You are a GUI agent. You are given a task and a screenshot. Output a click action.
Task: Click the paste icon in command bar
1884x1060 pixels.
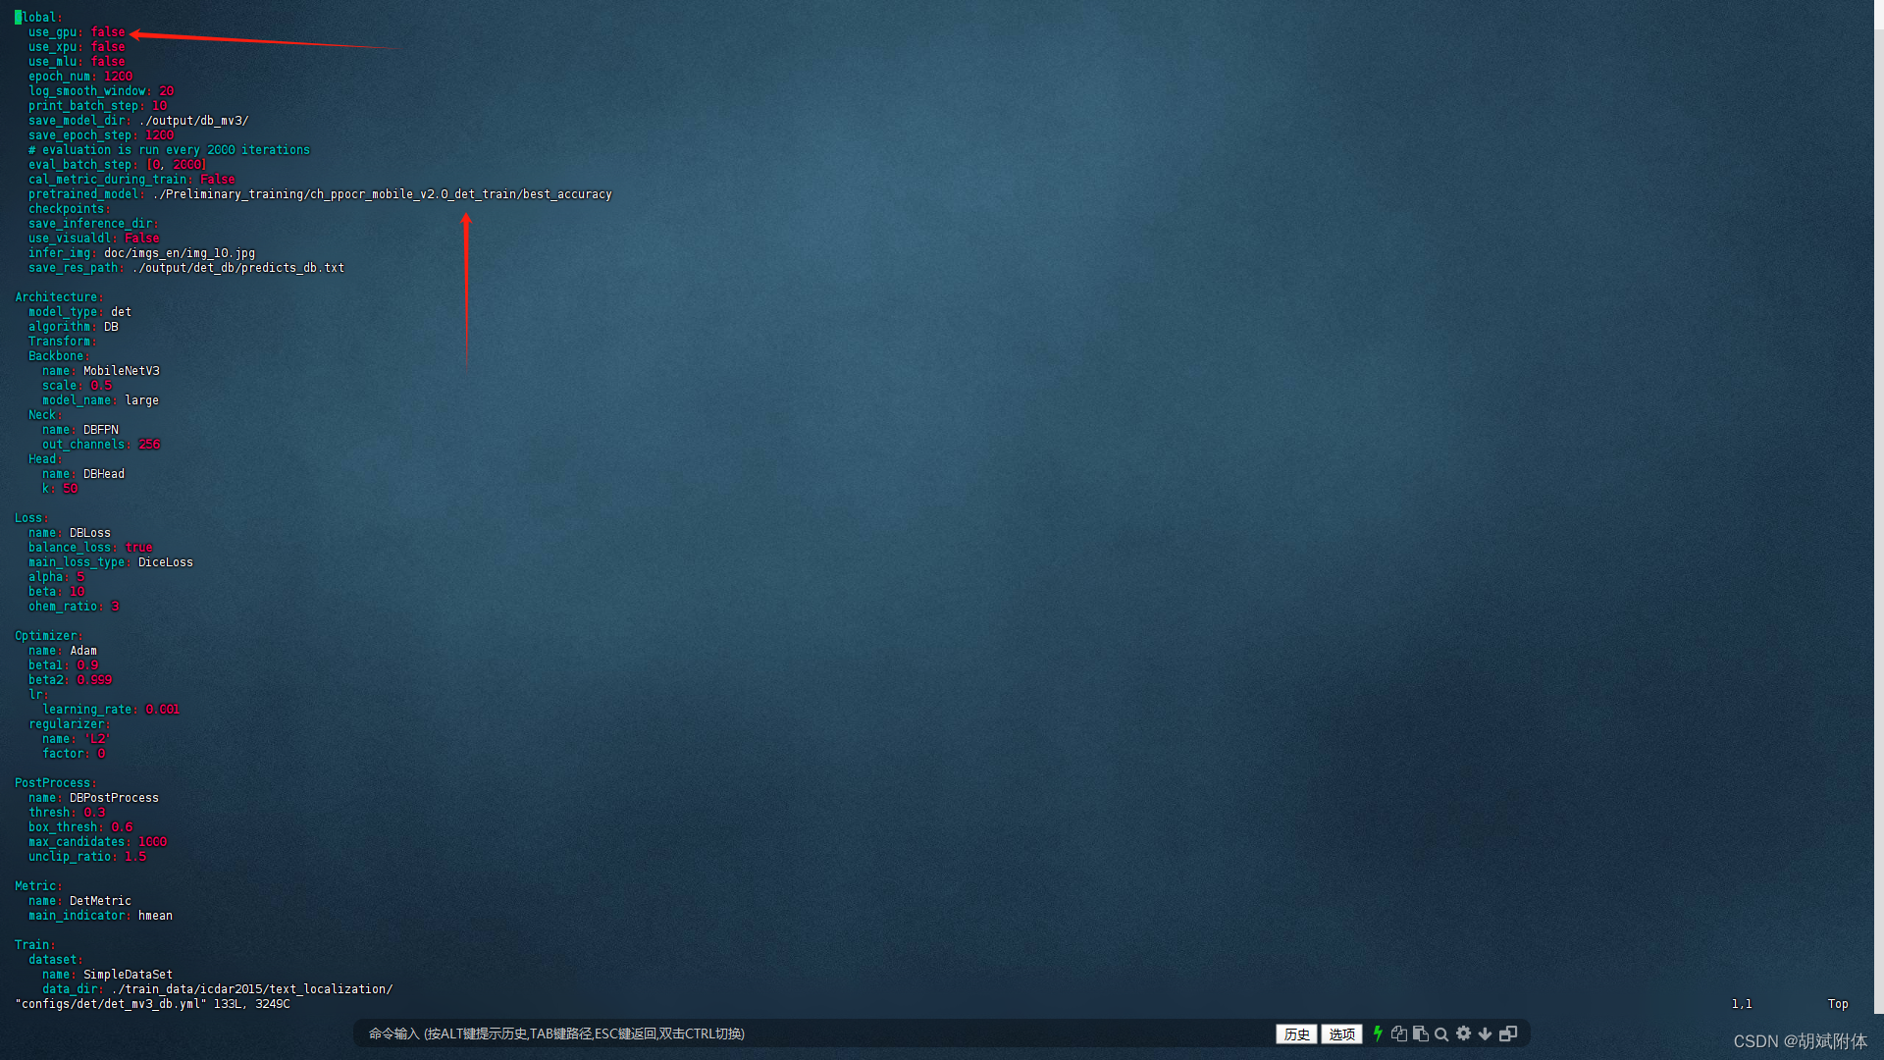point(1420,1033)
